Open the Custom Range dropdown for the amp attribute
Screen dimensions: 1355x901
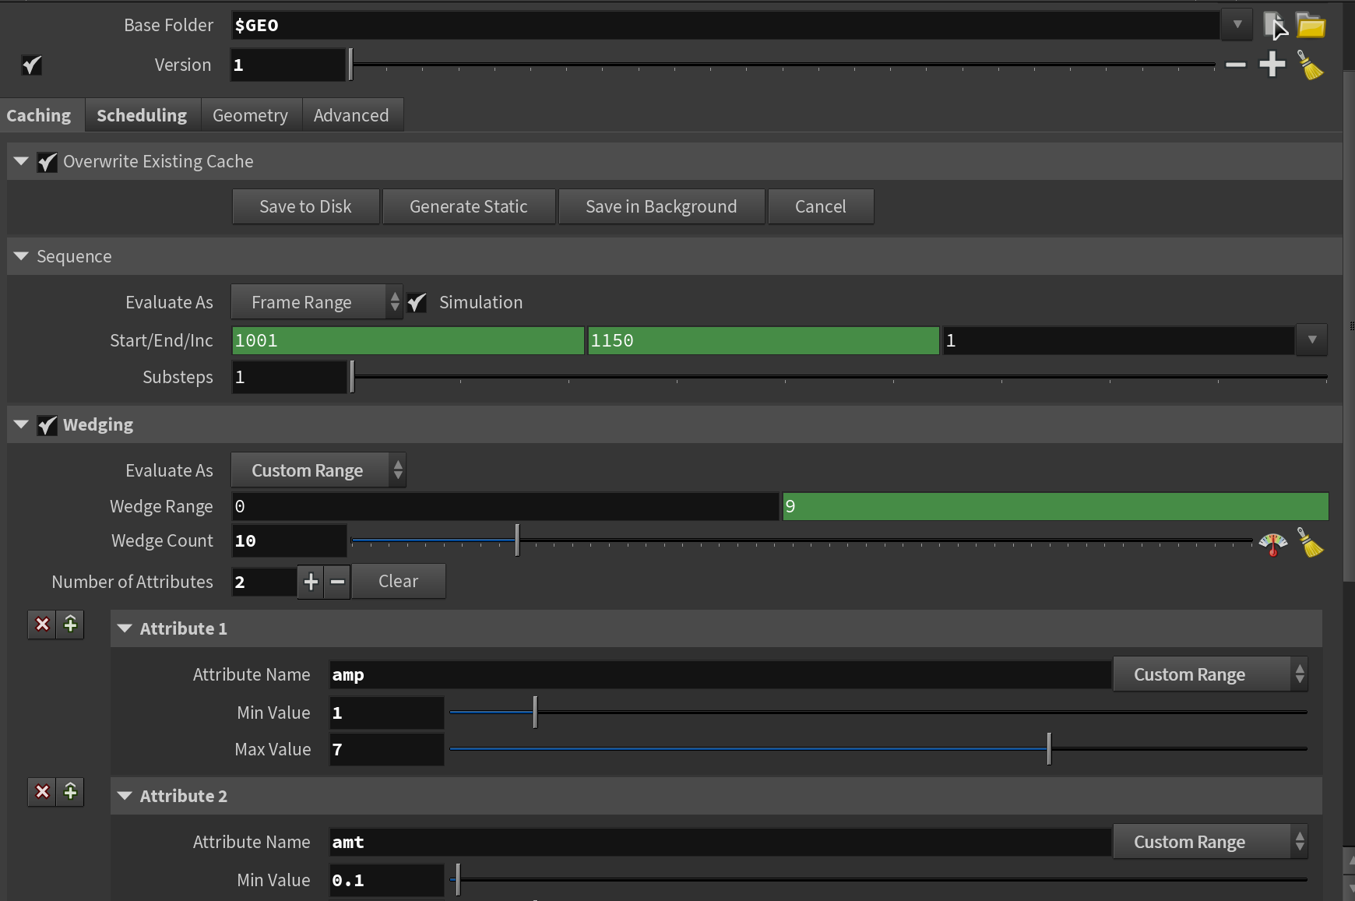1210,674
